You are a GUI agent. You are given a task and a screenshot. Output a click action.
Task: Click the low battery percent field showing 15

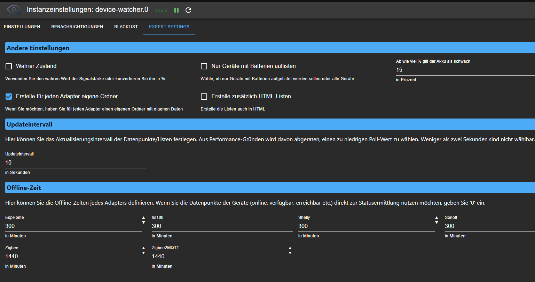tap(465, 70)
